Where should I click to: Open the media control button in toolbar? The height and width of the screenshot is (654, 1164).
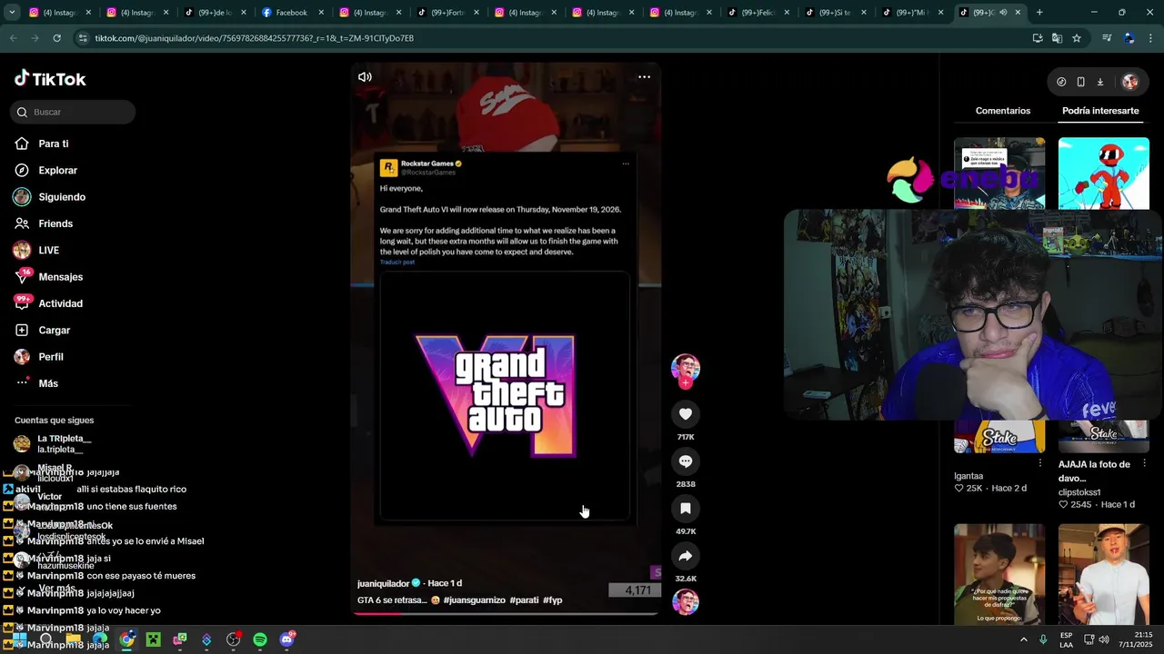pyautogui.click(x=1107, y=38)
